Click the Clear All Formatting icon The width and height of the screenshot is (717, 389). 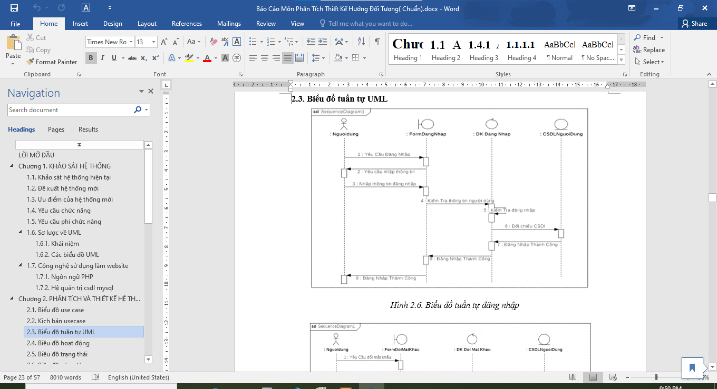(x=214, y=42)
